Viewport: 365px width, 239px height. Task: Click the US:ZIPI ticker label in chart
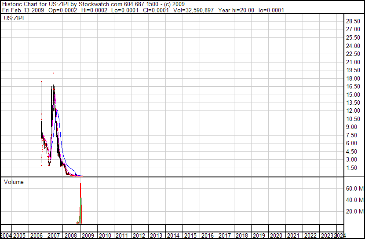click(14, 18)
